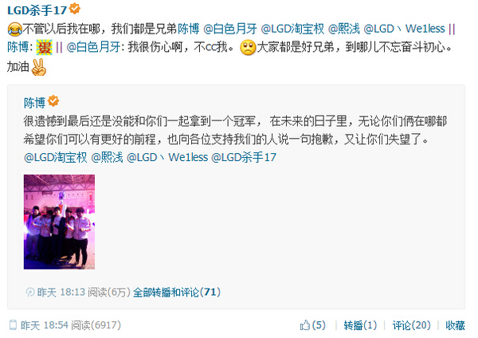Viewport: 478px width, 338px height.
Task: Click the sad face emoji
Action: point(248,48)
